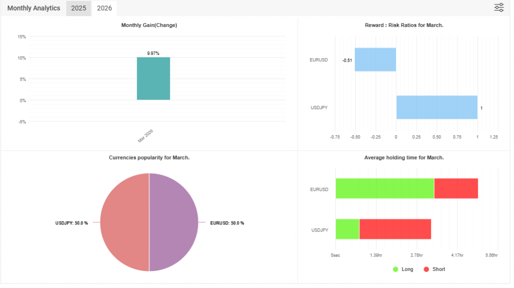The width and height of the screenshot is (514, 288).
Task: Toggle the Short series legend text
Action: coord(439,269)
